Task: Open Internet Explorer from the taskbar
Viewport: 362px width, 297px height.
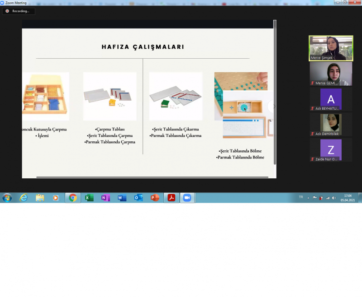Action: (24, 198)
